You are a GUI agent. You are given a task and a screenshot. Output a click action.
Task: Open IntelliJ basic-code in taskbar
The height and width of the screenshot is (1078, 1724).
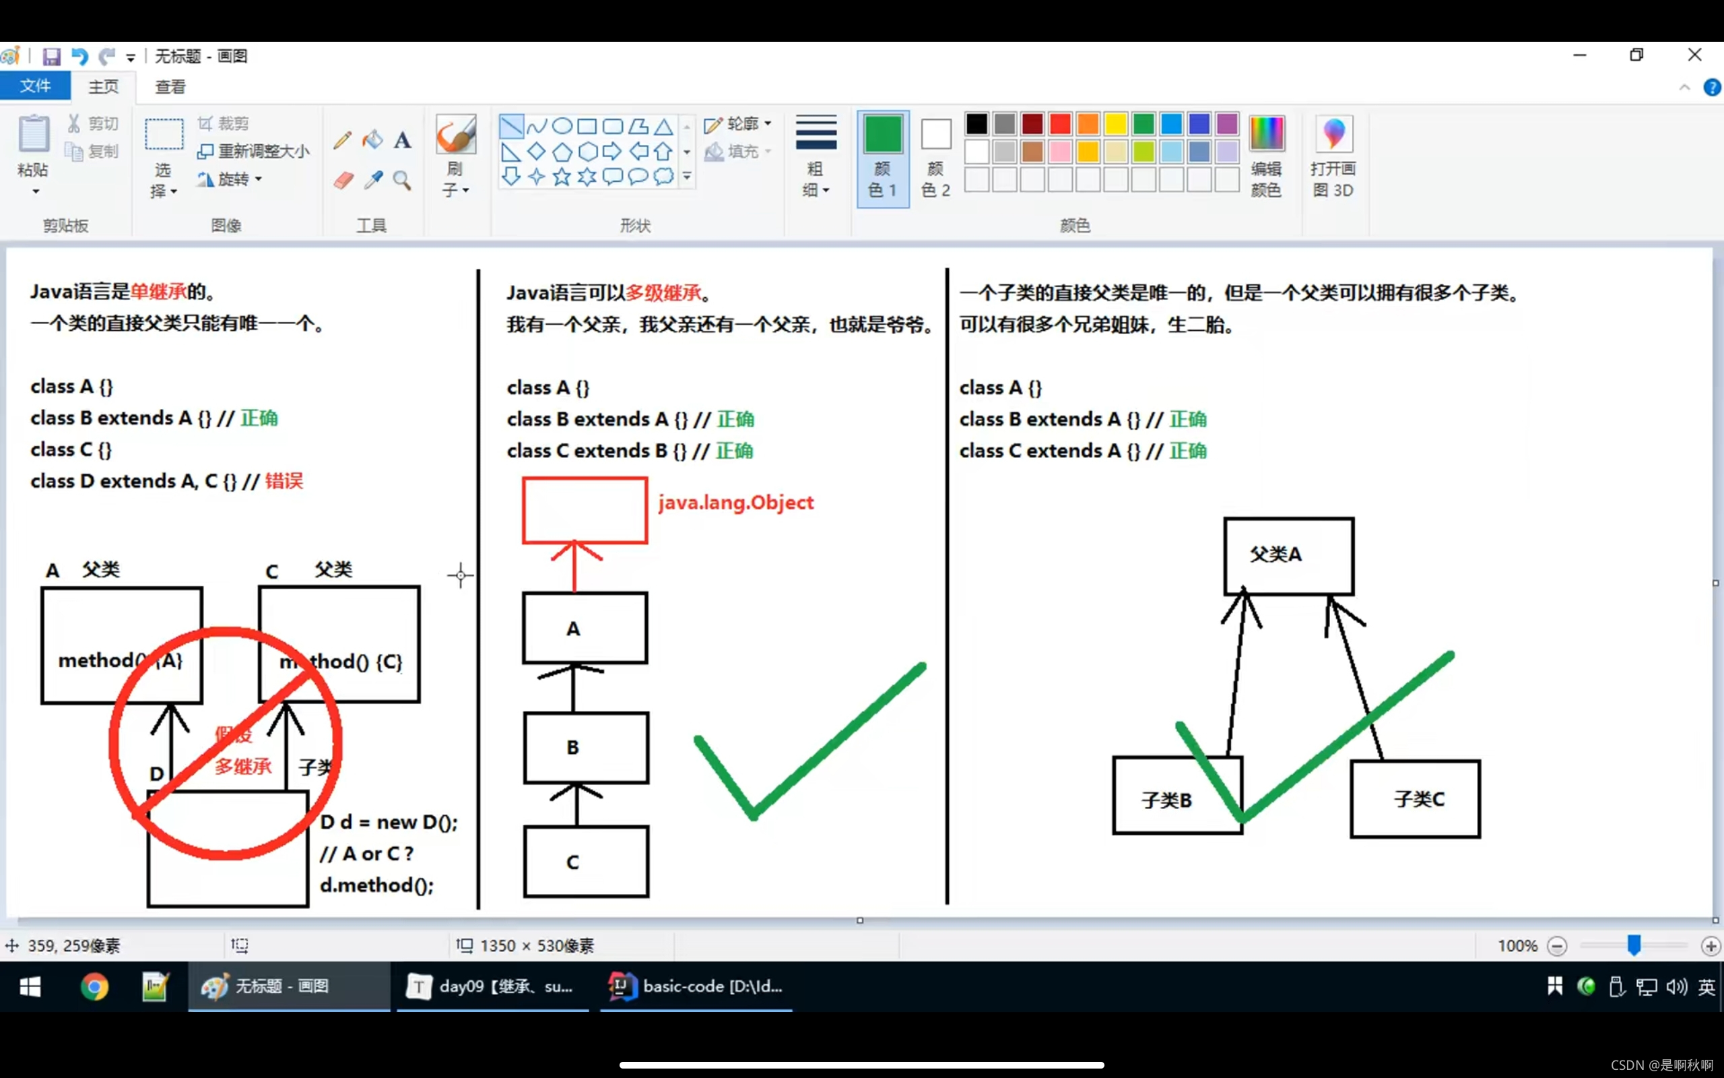696,986
